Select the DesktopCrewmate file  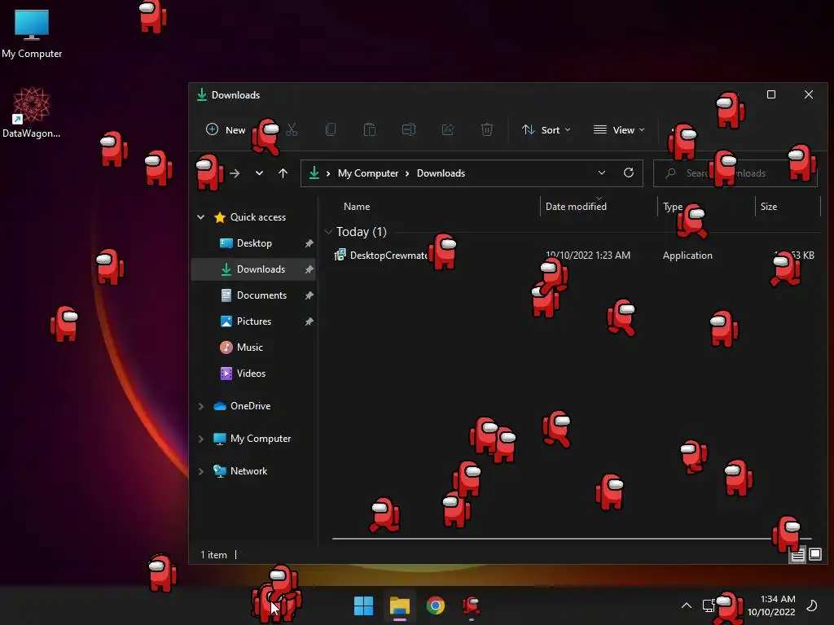[388, 255]
